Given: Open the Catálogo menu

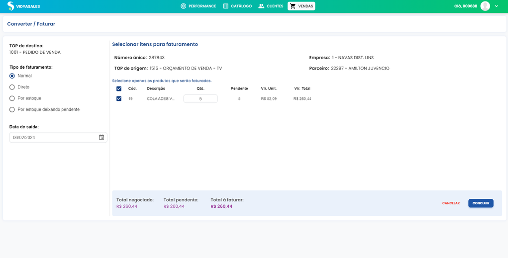Looking at the screenshot, I should tap(237, 6).
